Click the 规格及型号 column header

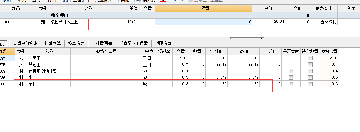106,52
